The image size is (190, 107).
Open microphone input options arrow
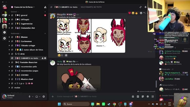(33, 97)
